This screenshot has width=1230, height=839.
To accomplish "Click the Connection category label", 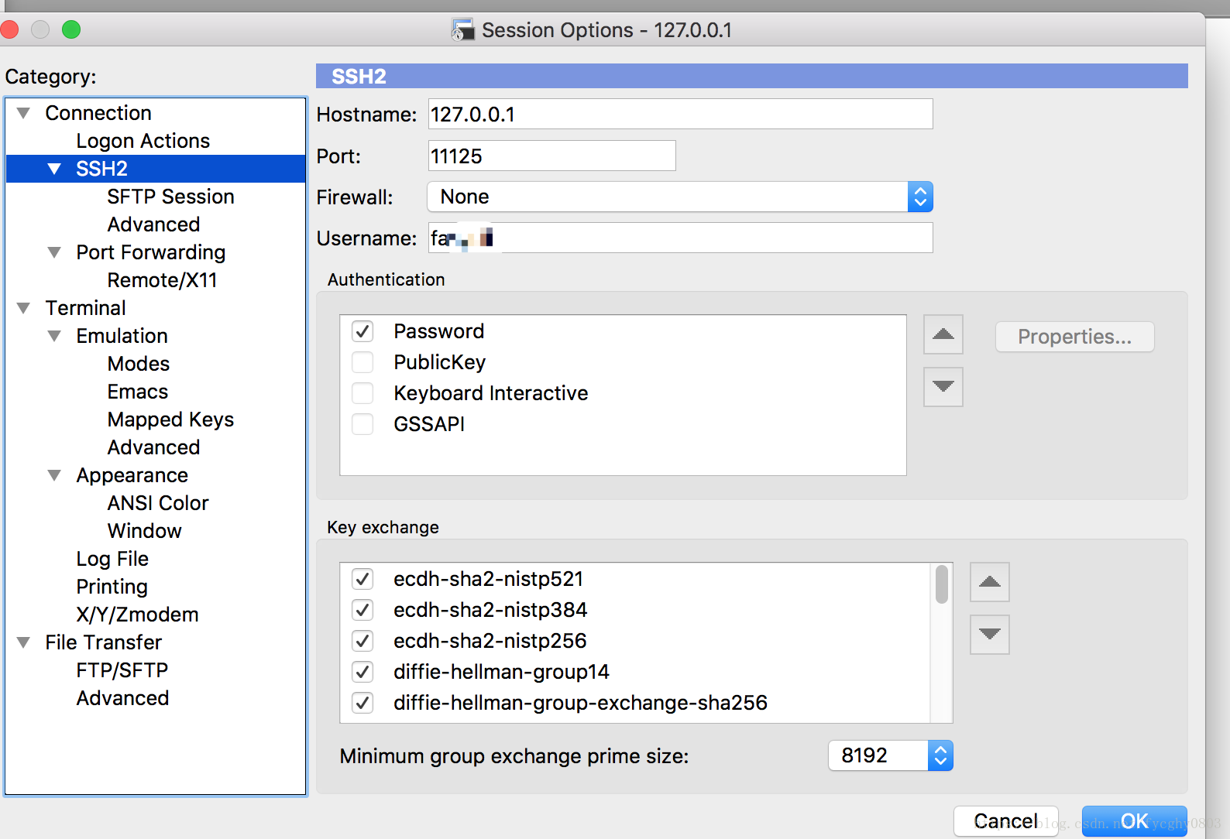I will (98, 113).
